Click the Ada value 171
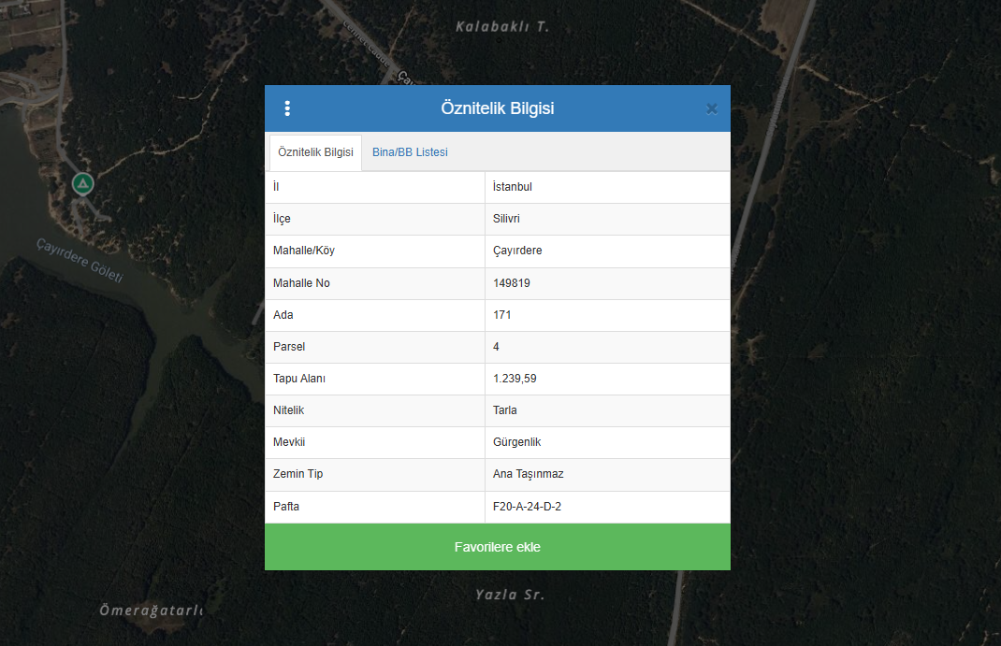 (x=502, y=315)
